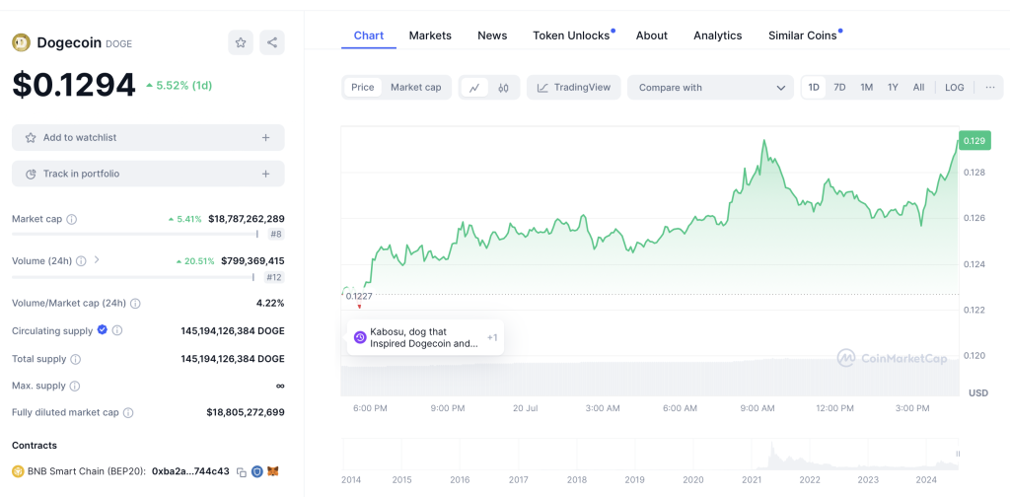Click the Add to watchlist button
This screenshot has width=1010, height=497.
[148, 138]
